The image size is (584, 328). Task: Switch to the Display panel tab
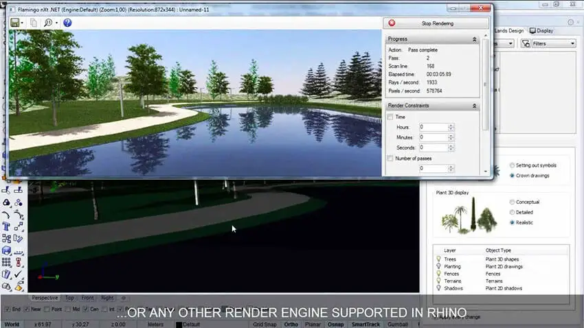[x=541, y=31]
